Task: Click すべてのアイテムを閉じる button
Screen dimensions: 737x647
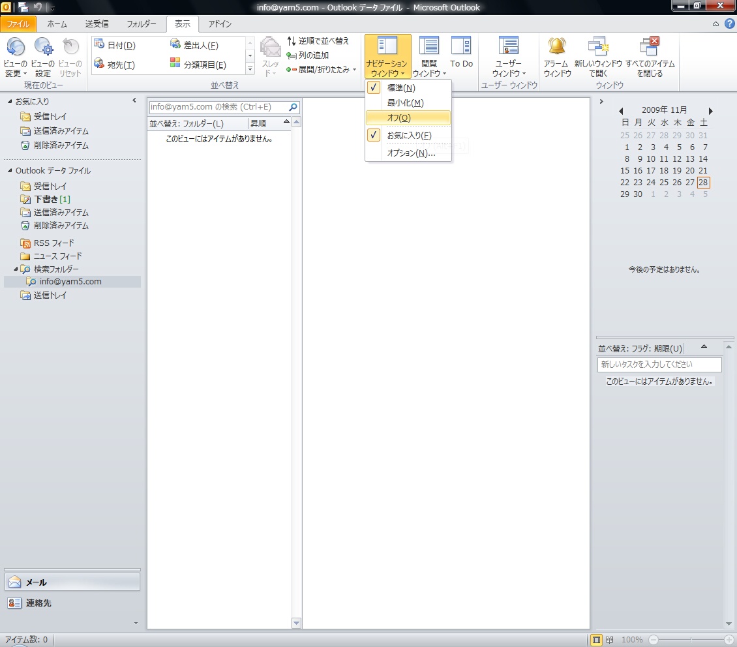Action: point(650,56)
